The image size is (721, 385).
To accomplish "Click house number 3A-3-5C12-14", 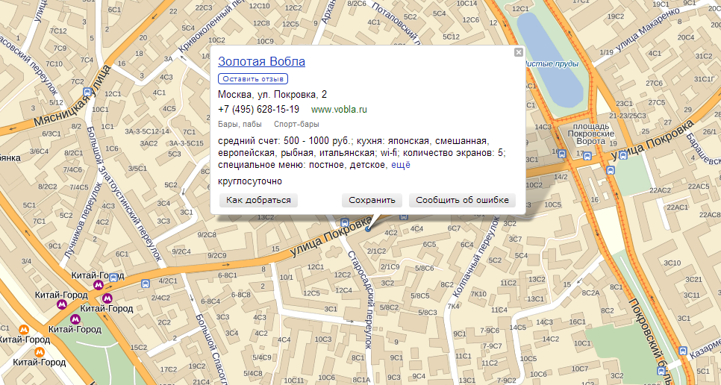I will pos(147,131).
